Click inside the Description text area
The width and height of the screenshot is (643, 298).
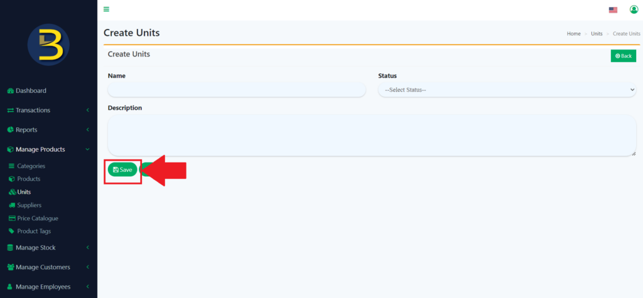click(372, 135)
